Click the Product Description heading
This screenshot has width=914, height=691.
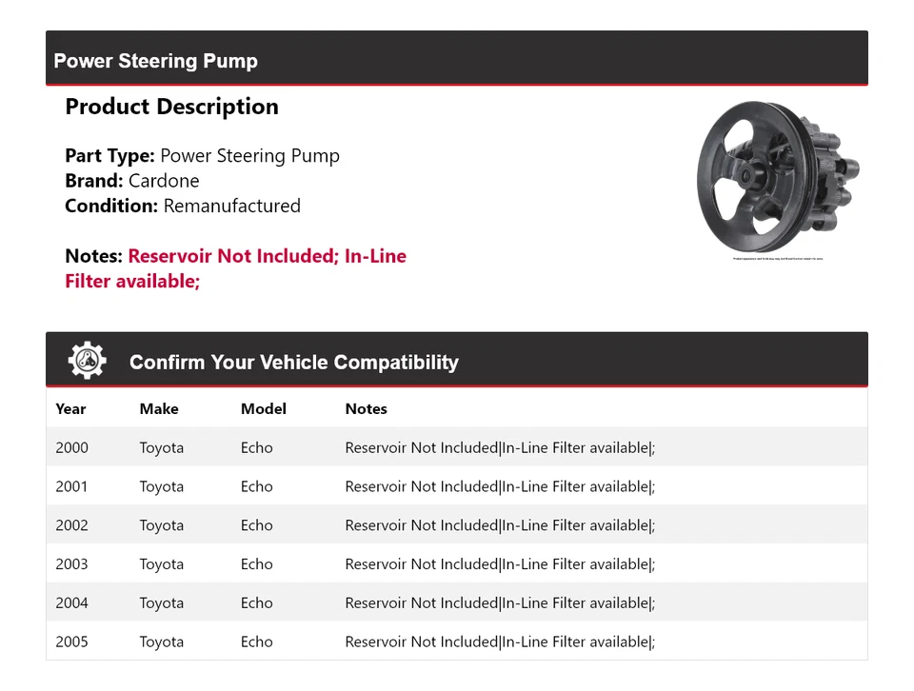171,107
